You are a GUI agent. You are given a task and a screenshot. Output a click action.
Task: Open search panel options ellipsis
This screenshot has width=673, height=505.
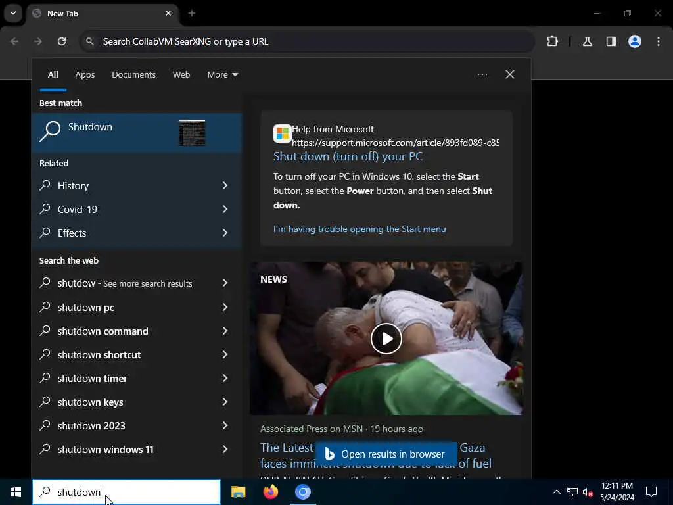[482, 75]
